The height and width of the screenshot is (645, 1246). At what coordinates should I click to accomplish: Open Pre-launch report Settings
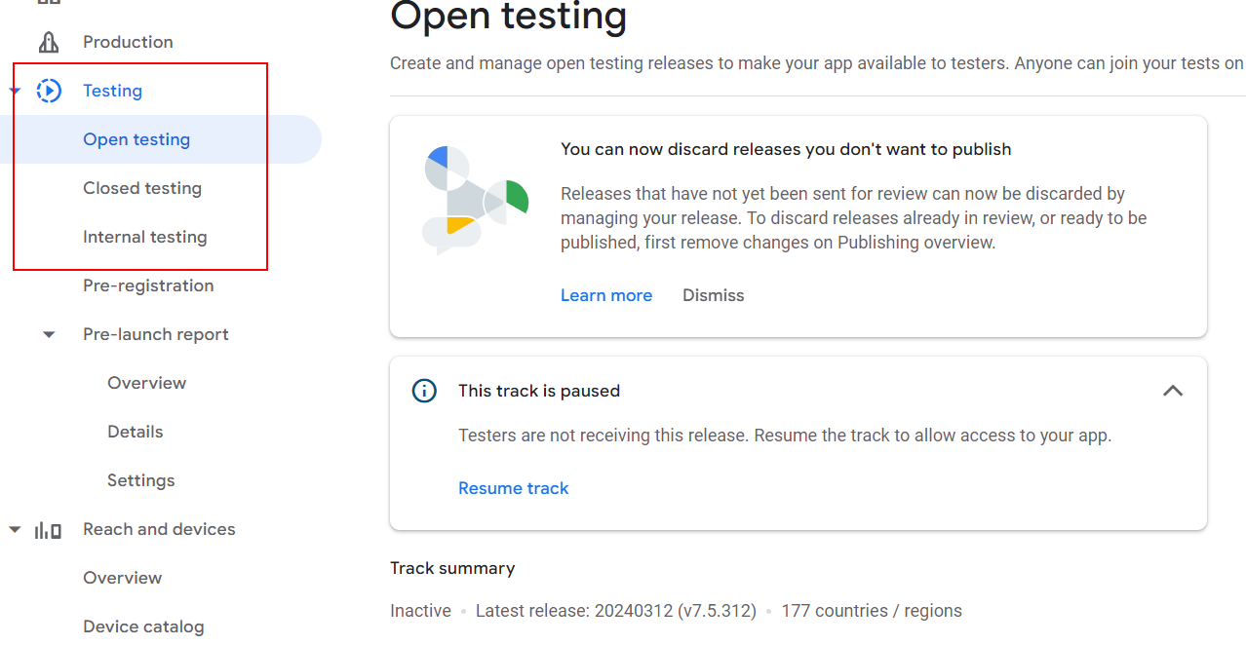pos(140,479)
